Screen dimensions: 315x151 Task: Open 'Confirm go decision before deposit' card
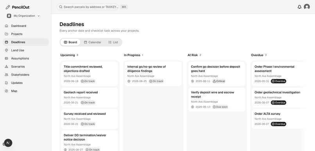pyautogui.click(x=217, y=74)
